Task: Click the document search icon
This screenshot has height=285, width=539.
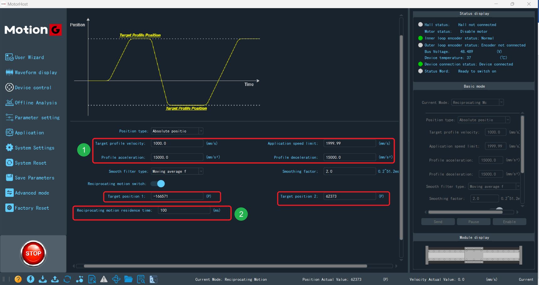Action: point(141,279)
